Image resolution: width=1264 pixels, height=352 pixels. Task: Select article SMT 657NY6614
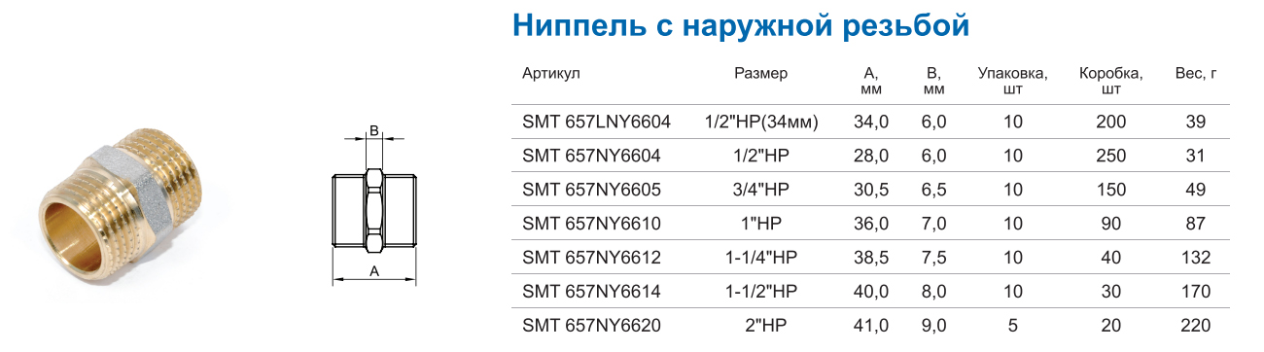[591, 292]
